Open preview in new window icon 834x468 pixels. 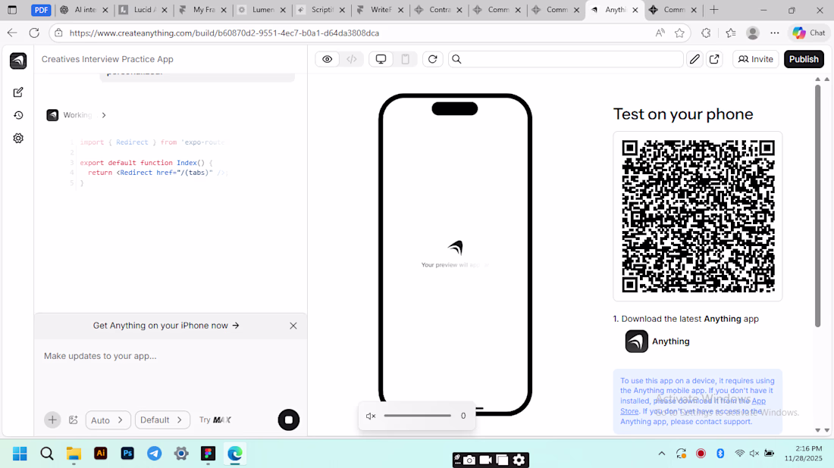coord(714,59)
